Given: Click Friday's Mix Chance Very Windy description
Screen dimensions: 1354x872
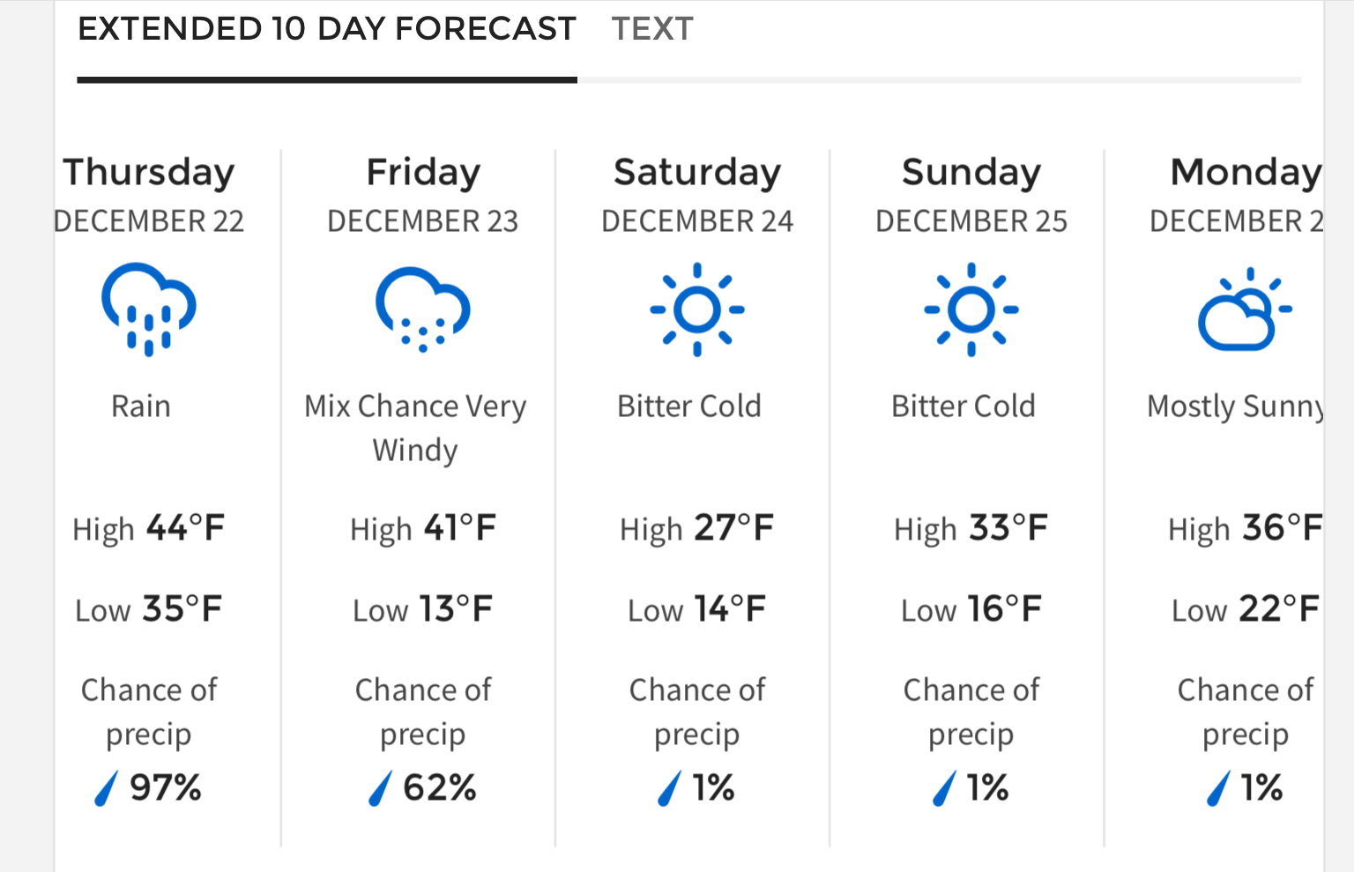Looking at the screenshot, I should [x=415, y=428].
